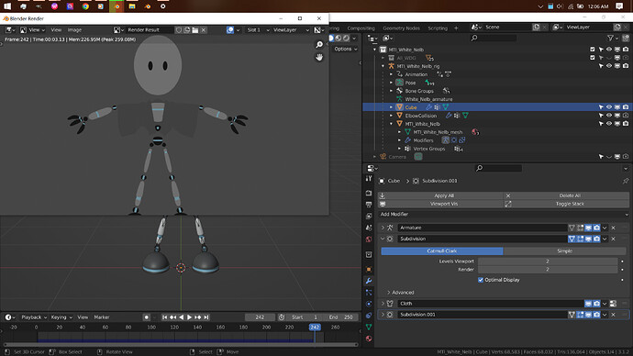Open the Tool settings properties tab
The image size is (633, 356).
click(369, 178)
